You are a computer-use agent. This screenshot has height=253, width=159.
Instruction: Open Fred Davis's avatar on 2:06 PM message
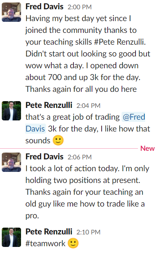click(x=11, y=162)
